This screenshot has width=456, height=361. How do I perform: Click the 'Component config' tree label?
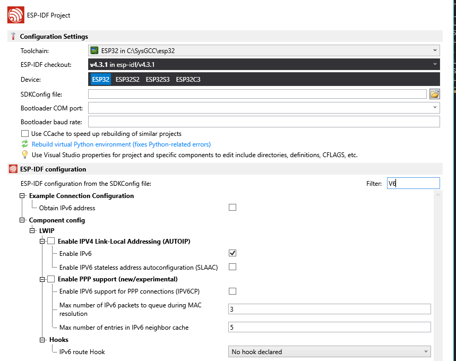point(57,220)
